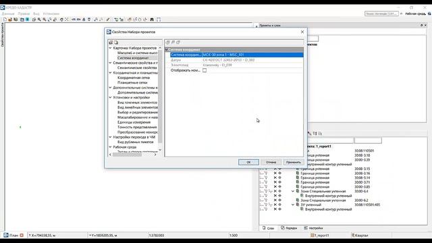The height and width of the screenshot is (243, 432).
Task: Click the Отмена button
Action: point(271,162)
